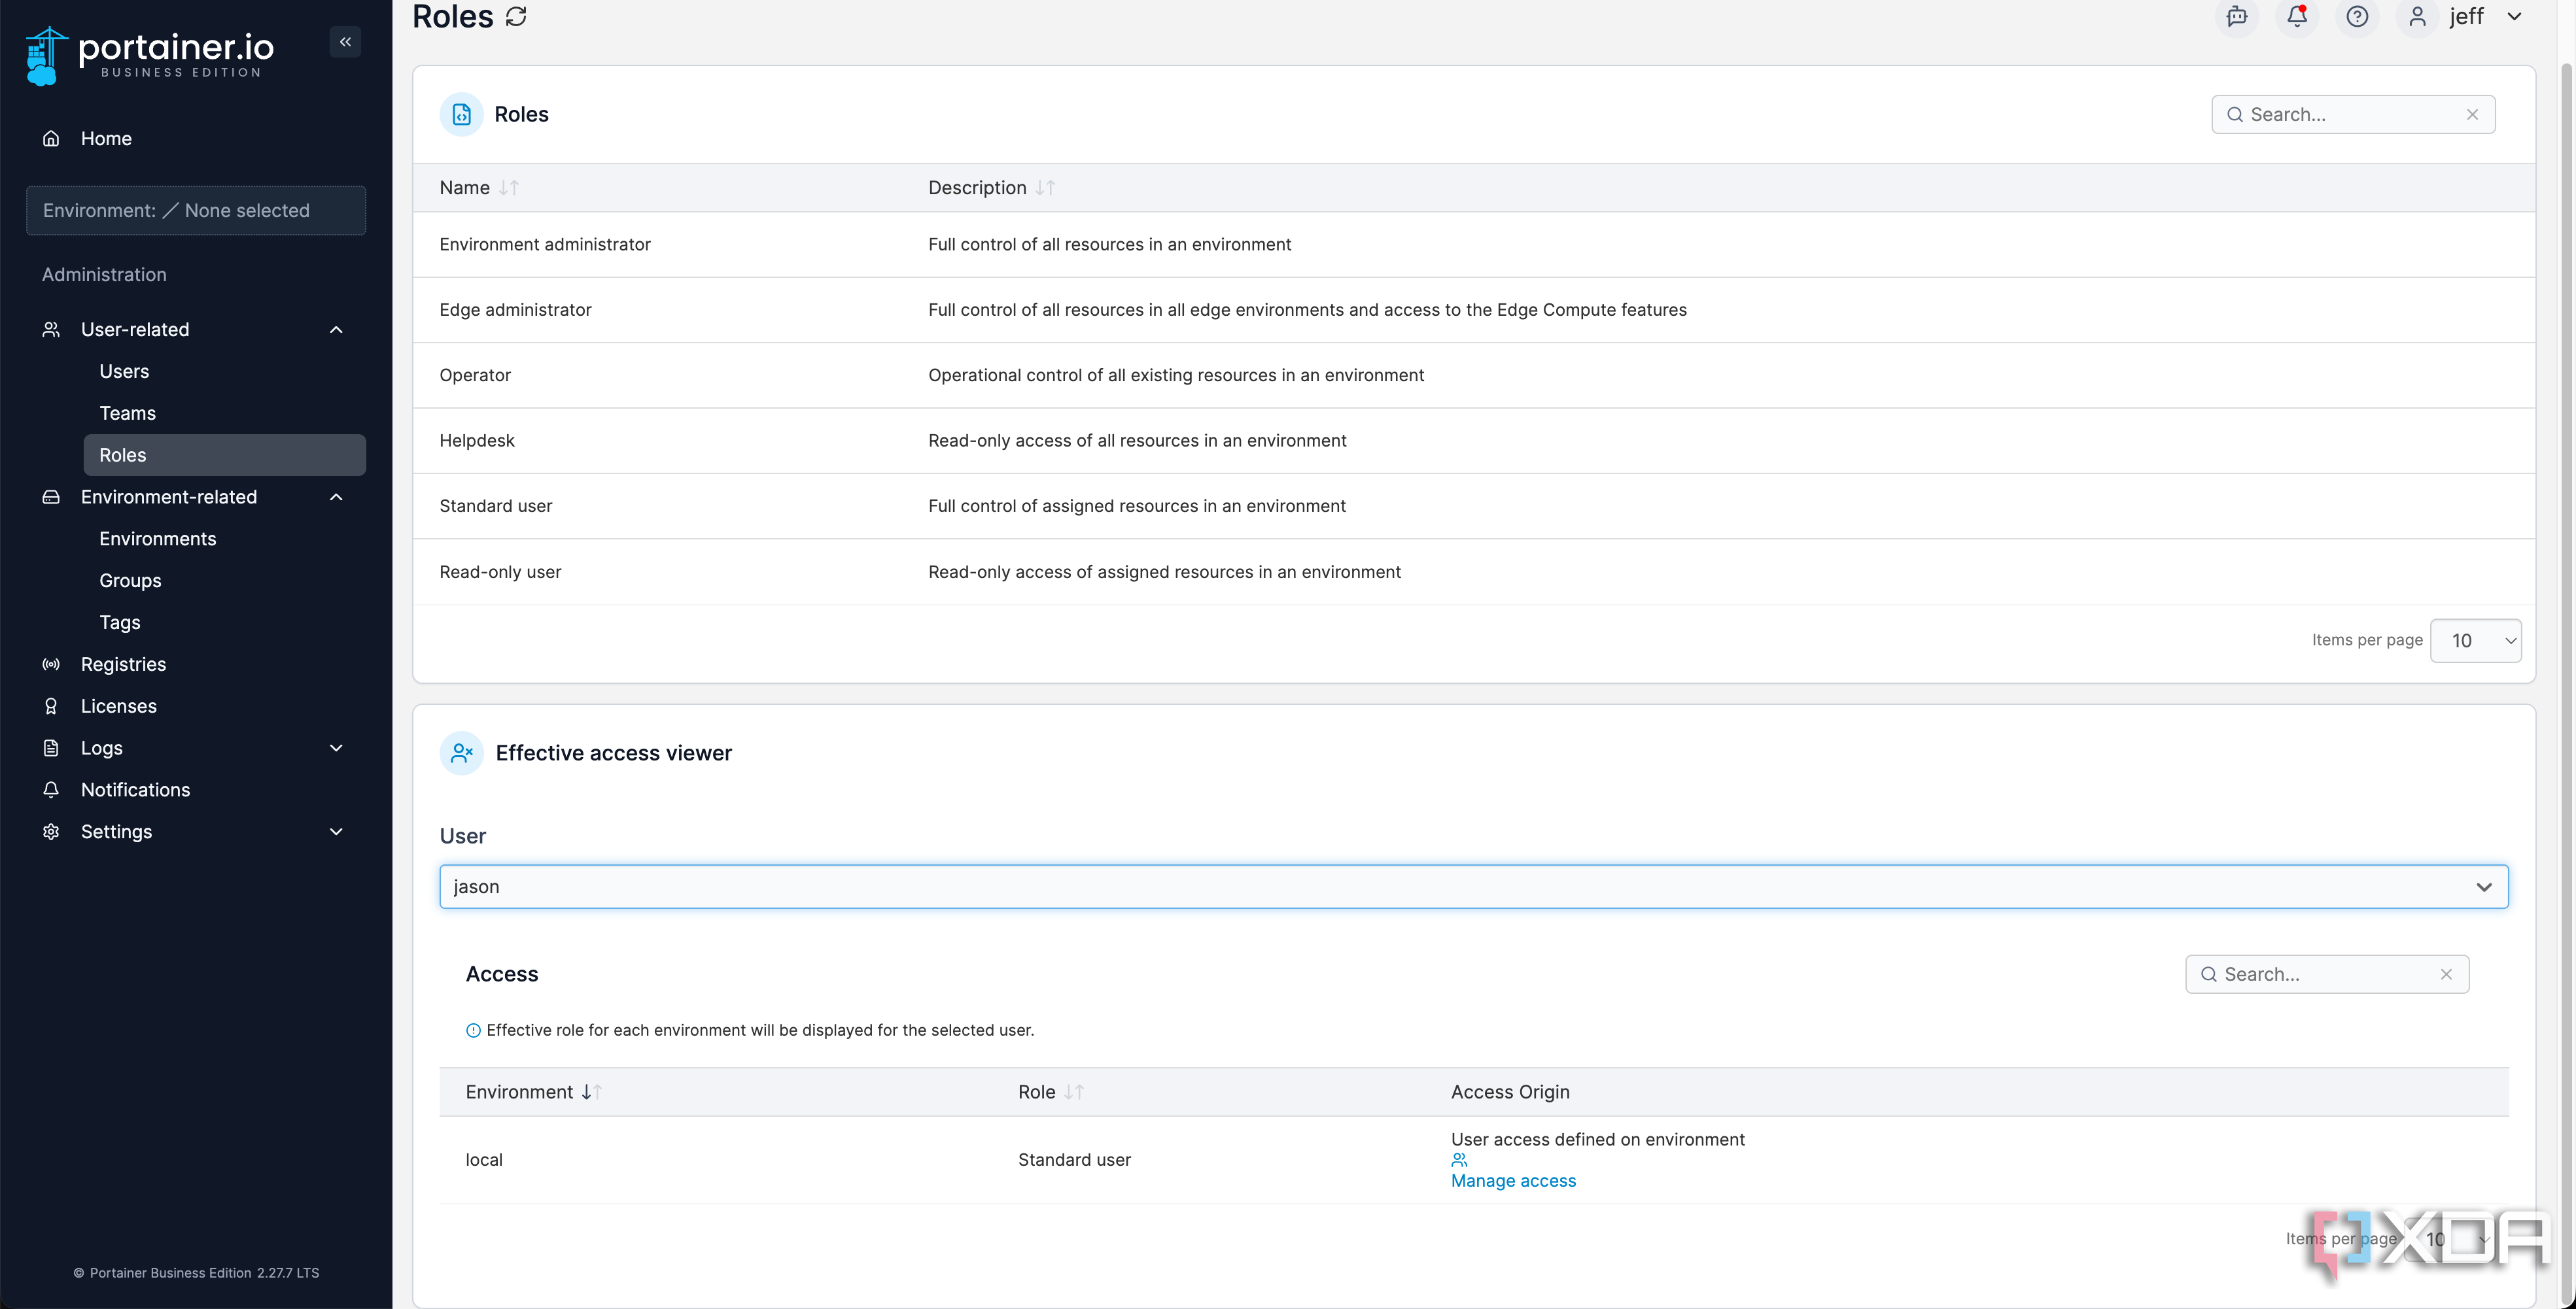Screen dimensions: 2576x1309
Task: Open the User select dropdown showing jason
Action: point(1473,887)
